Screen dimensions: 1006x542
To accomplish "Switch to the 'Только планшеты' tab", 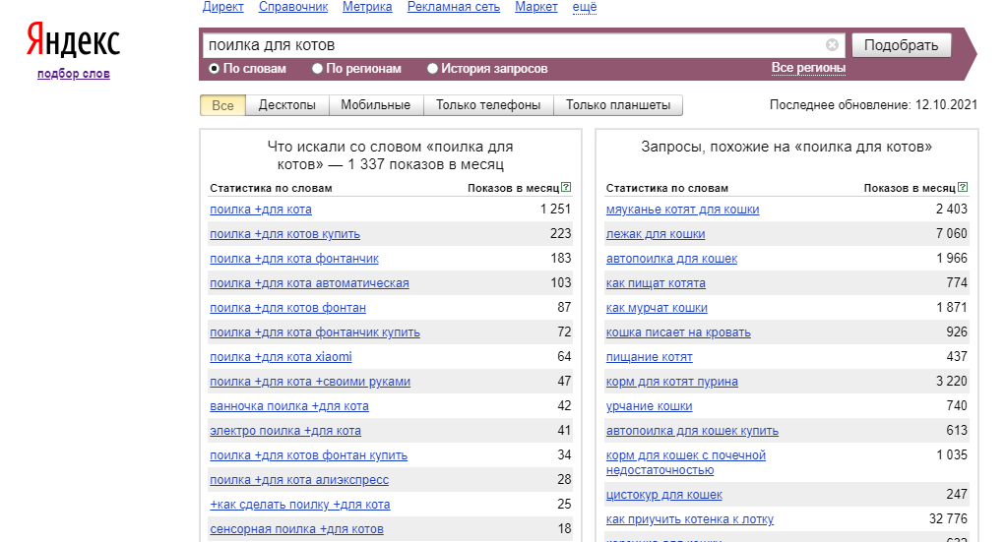I will coord(618,105).
